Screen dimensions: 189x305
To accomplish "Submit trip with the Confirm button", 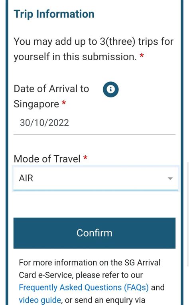I will [94, 233].
